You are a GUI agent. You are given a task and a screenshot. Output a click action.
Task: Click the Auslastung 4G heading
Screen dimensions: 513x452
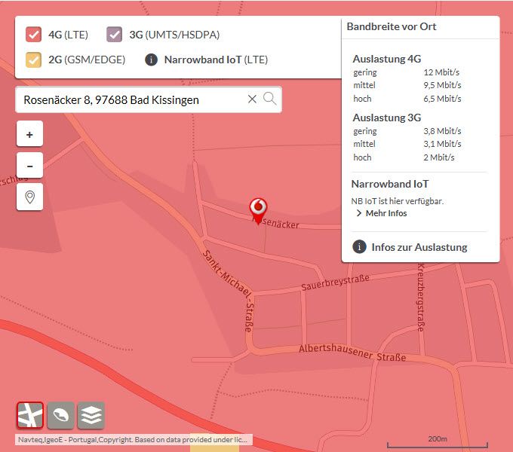point(387,59)
